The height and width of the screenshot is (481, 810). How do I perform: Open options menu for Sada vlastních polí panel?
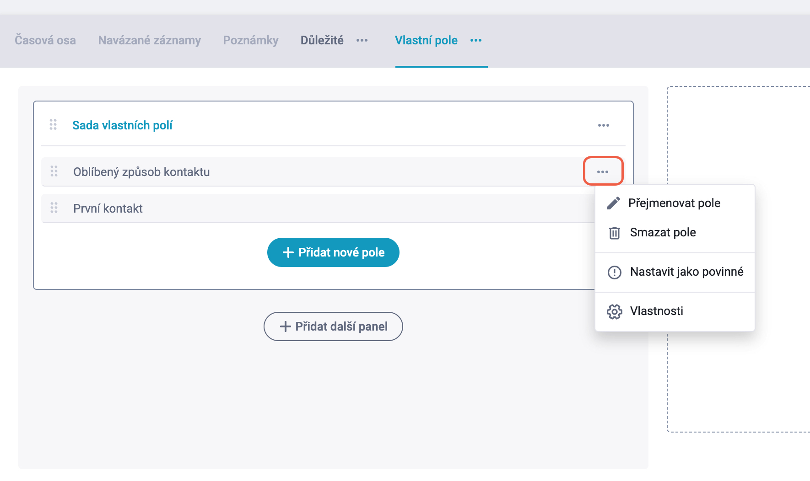pos(604,125)
